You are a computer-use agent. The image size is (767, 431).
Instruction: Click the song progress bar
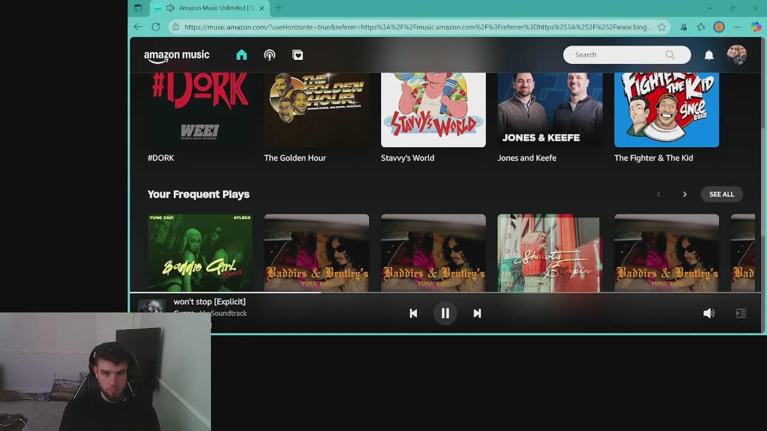point(445,293)
